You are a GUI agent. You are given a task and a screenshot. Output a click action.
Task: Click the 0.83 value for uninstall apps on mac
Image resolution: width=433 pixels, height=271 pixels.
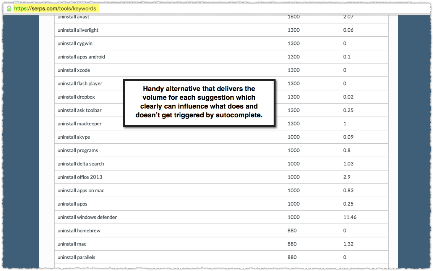[x=348, y=191]
